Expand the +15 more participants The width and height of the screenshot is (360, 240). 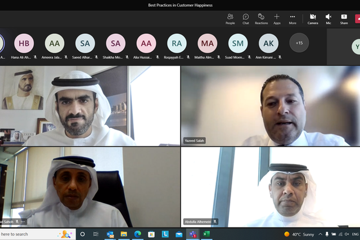pyautogui.click(x=299, y=43)
